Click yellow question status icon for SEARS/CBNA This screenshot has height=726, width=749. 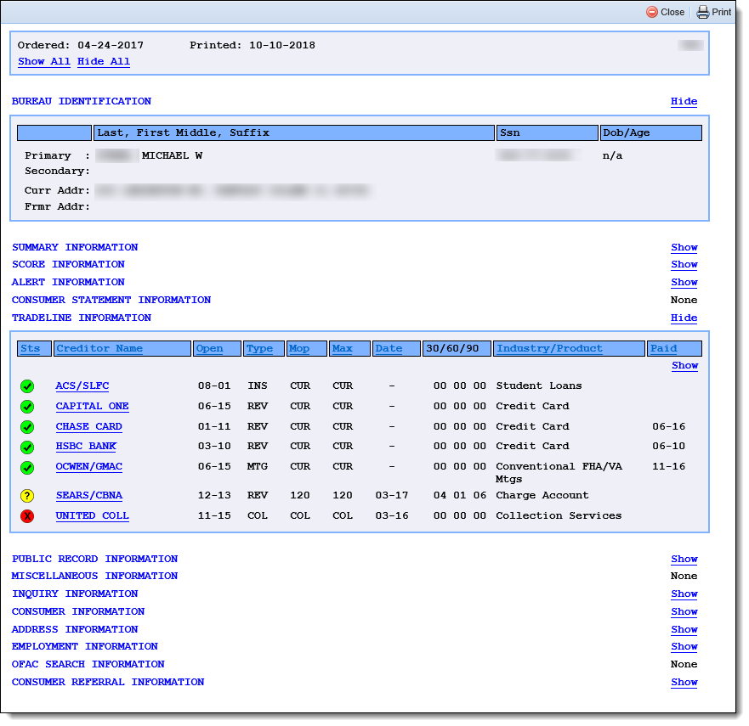pyautogui.click(x=27, y=496)
